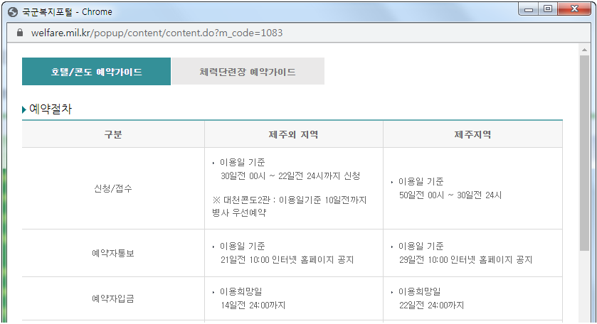Click the 제주지역 column header
597x324 pixels.
472,134
